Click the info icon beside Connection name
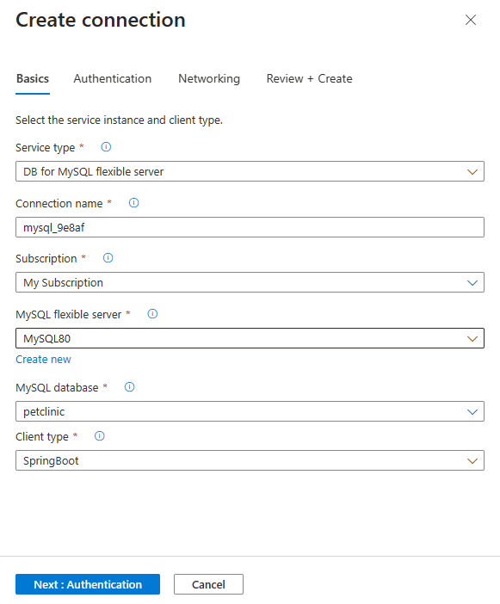 133,202
